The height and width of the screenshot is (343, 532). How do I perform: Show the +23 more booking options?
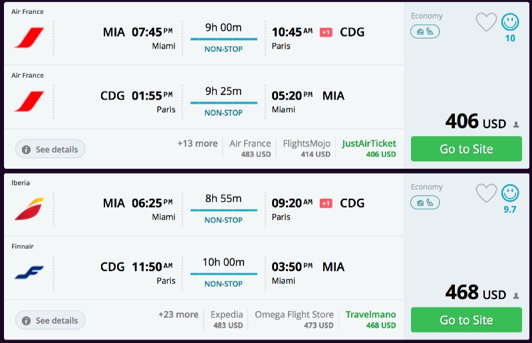[x=178, y=314]
